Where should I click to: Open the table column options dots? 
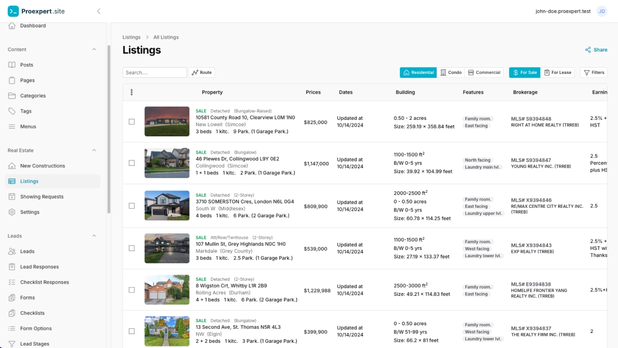(131, 92)
